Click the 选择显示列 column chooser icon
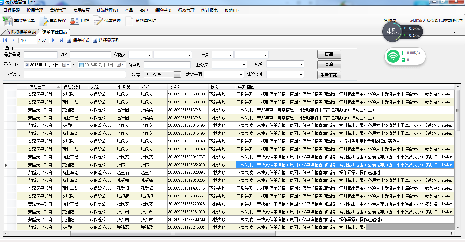The width and height of the screenshot is (465, 242). (95, 40)
